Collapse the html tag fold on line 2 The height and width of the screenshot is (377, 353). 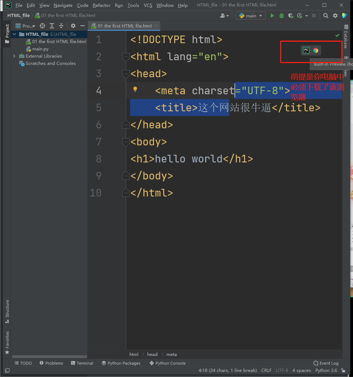point(125,57)
